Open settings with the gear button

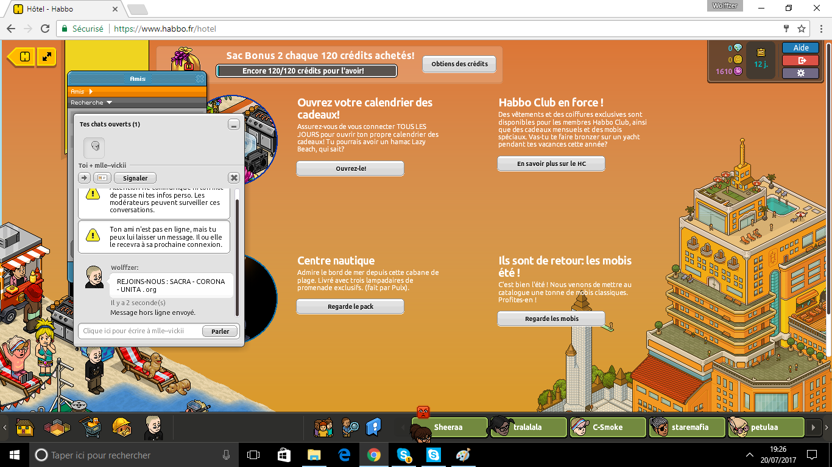tap(801, 73)
